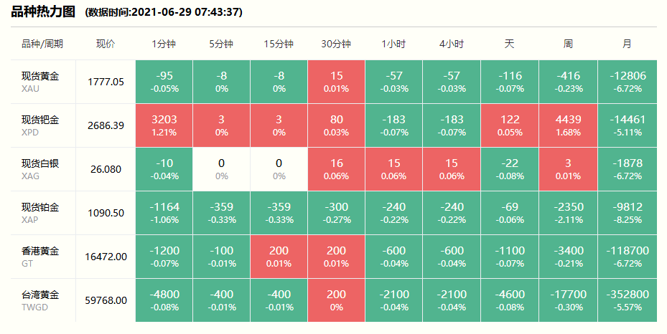Select the 30分钟 period column header

[x=336, y=44]
